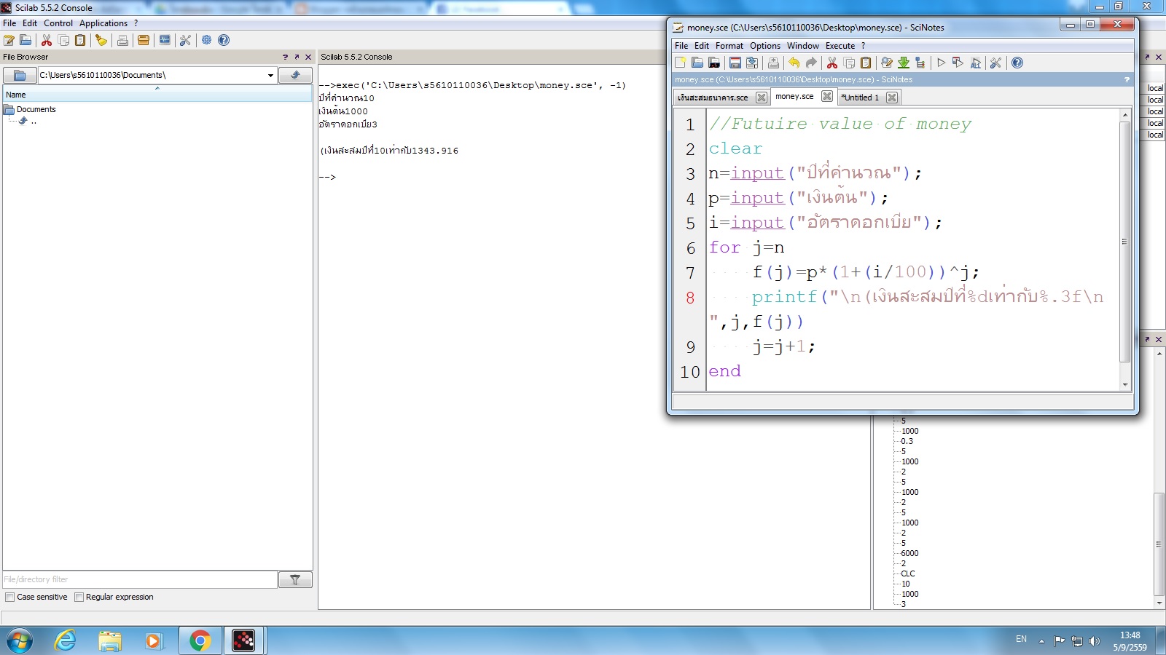Open Internet Explorer from the taskbar
Viewport: 1166px width, 655px height.
66,640
